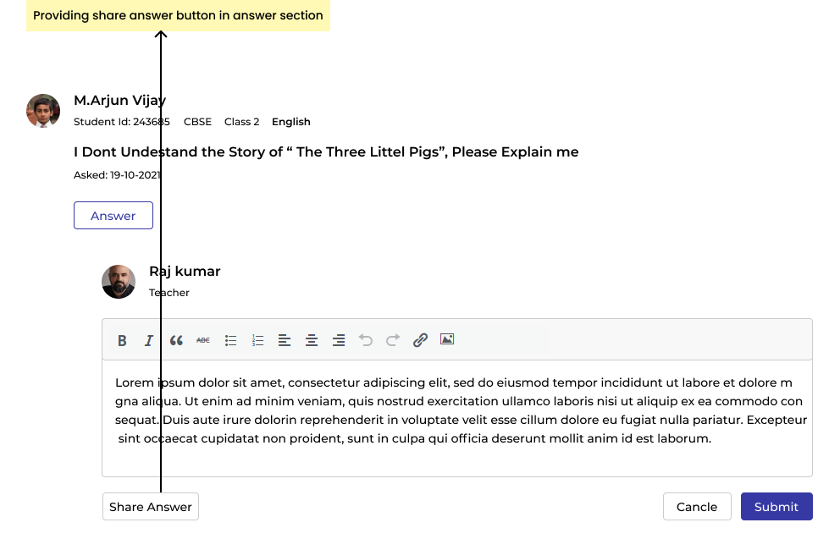This screenshot has width=840, height=550.
Task: Click the Teacher role label
Action: 169,293
